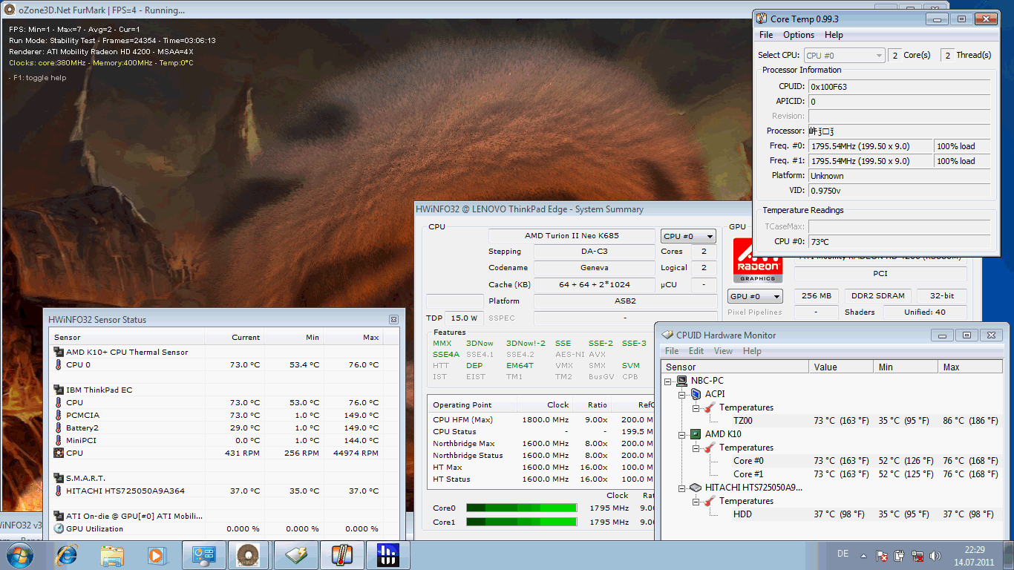Click the Current column header in Sensor Status
Viewport: 1014px width, 570px height.
coord(234,337)
